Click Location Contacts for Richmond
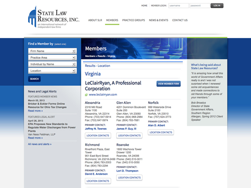251x188 pixels. click(98, 181)
